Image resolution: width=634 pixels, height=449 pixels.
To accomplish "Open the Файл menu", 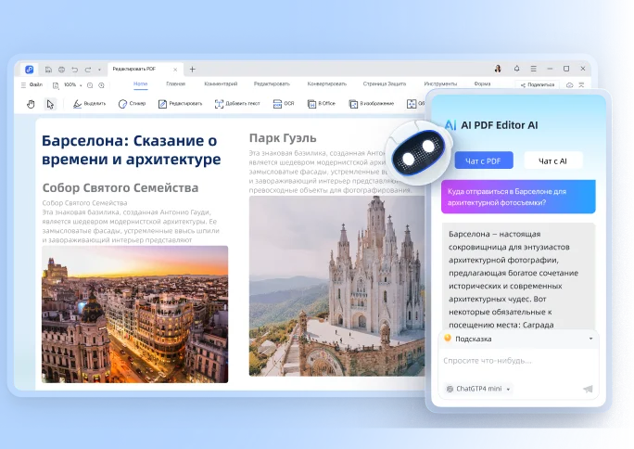I will (32, 84).
